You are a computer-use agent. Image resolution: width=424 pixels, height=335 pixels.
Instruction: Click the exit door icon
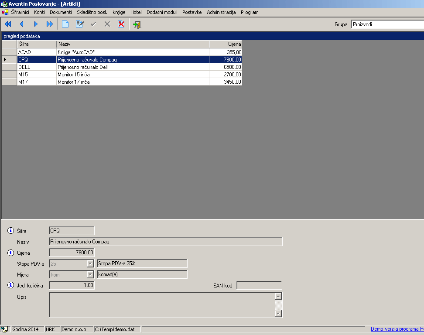pos(137,24)
